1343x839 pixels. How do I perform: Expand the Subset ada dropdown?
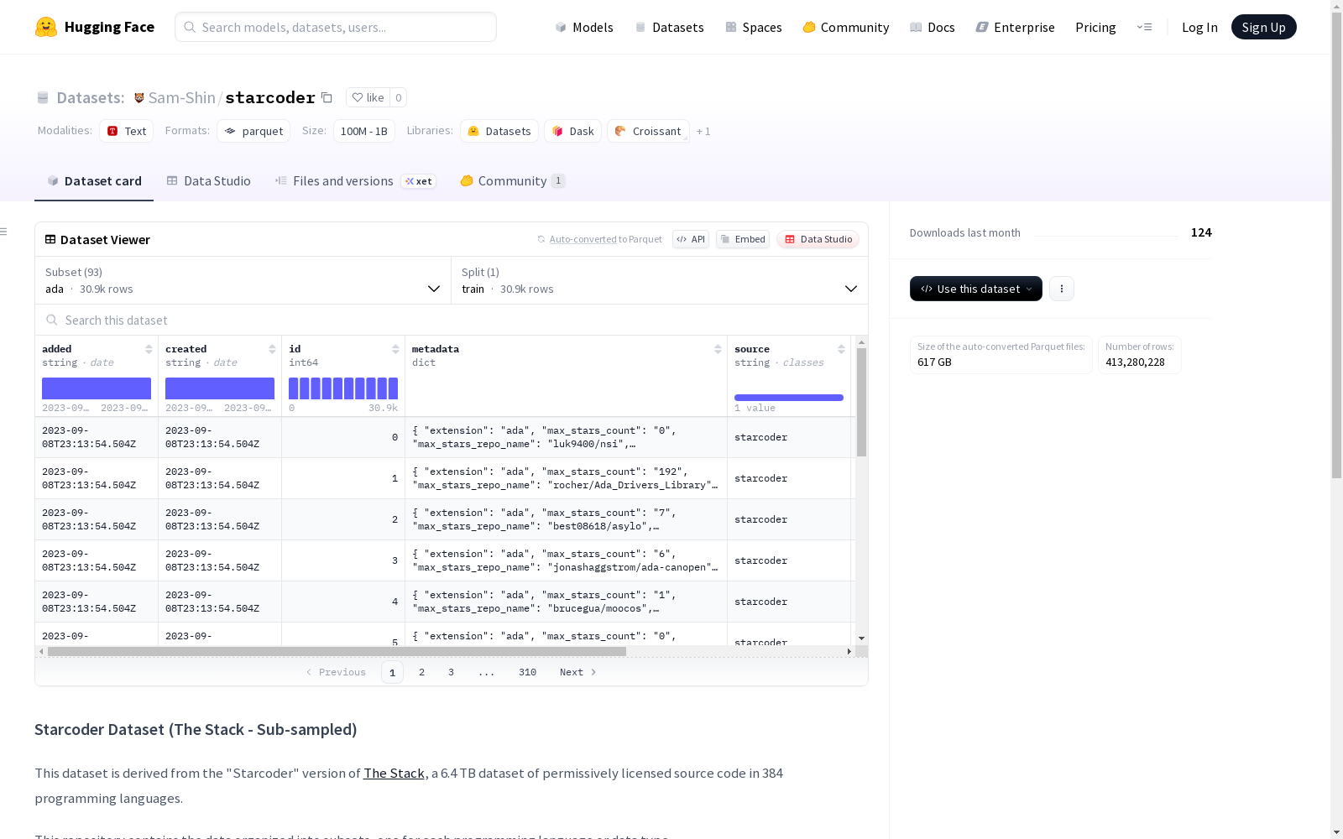243,280
